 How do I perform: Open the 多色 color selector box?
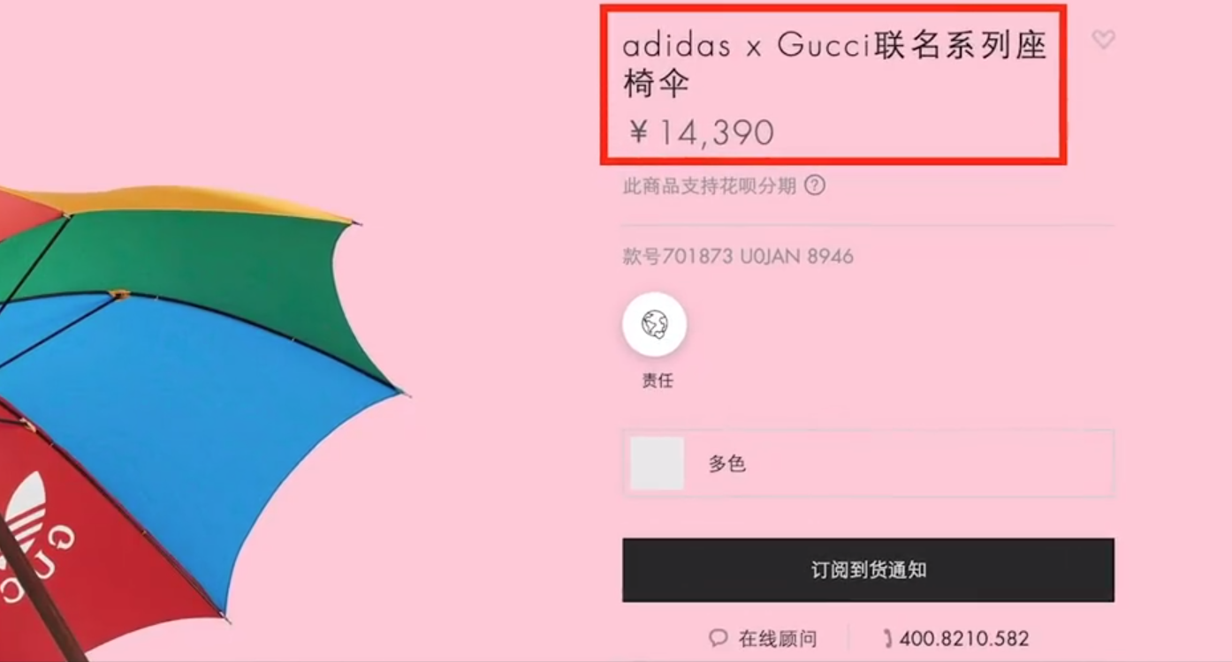point(868,463)
